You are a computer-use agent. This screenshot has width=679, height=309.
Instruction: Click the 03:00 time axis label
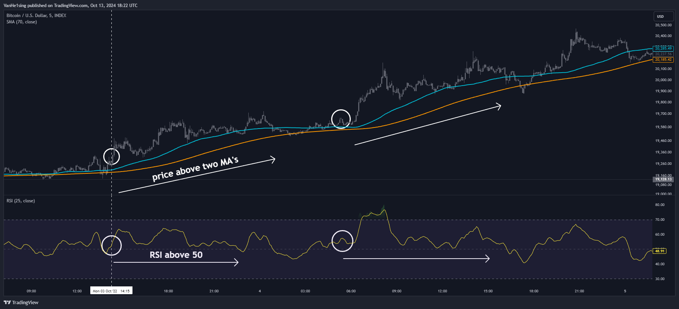305,291
